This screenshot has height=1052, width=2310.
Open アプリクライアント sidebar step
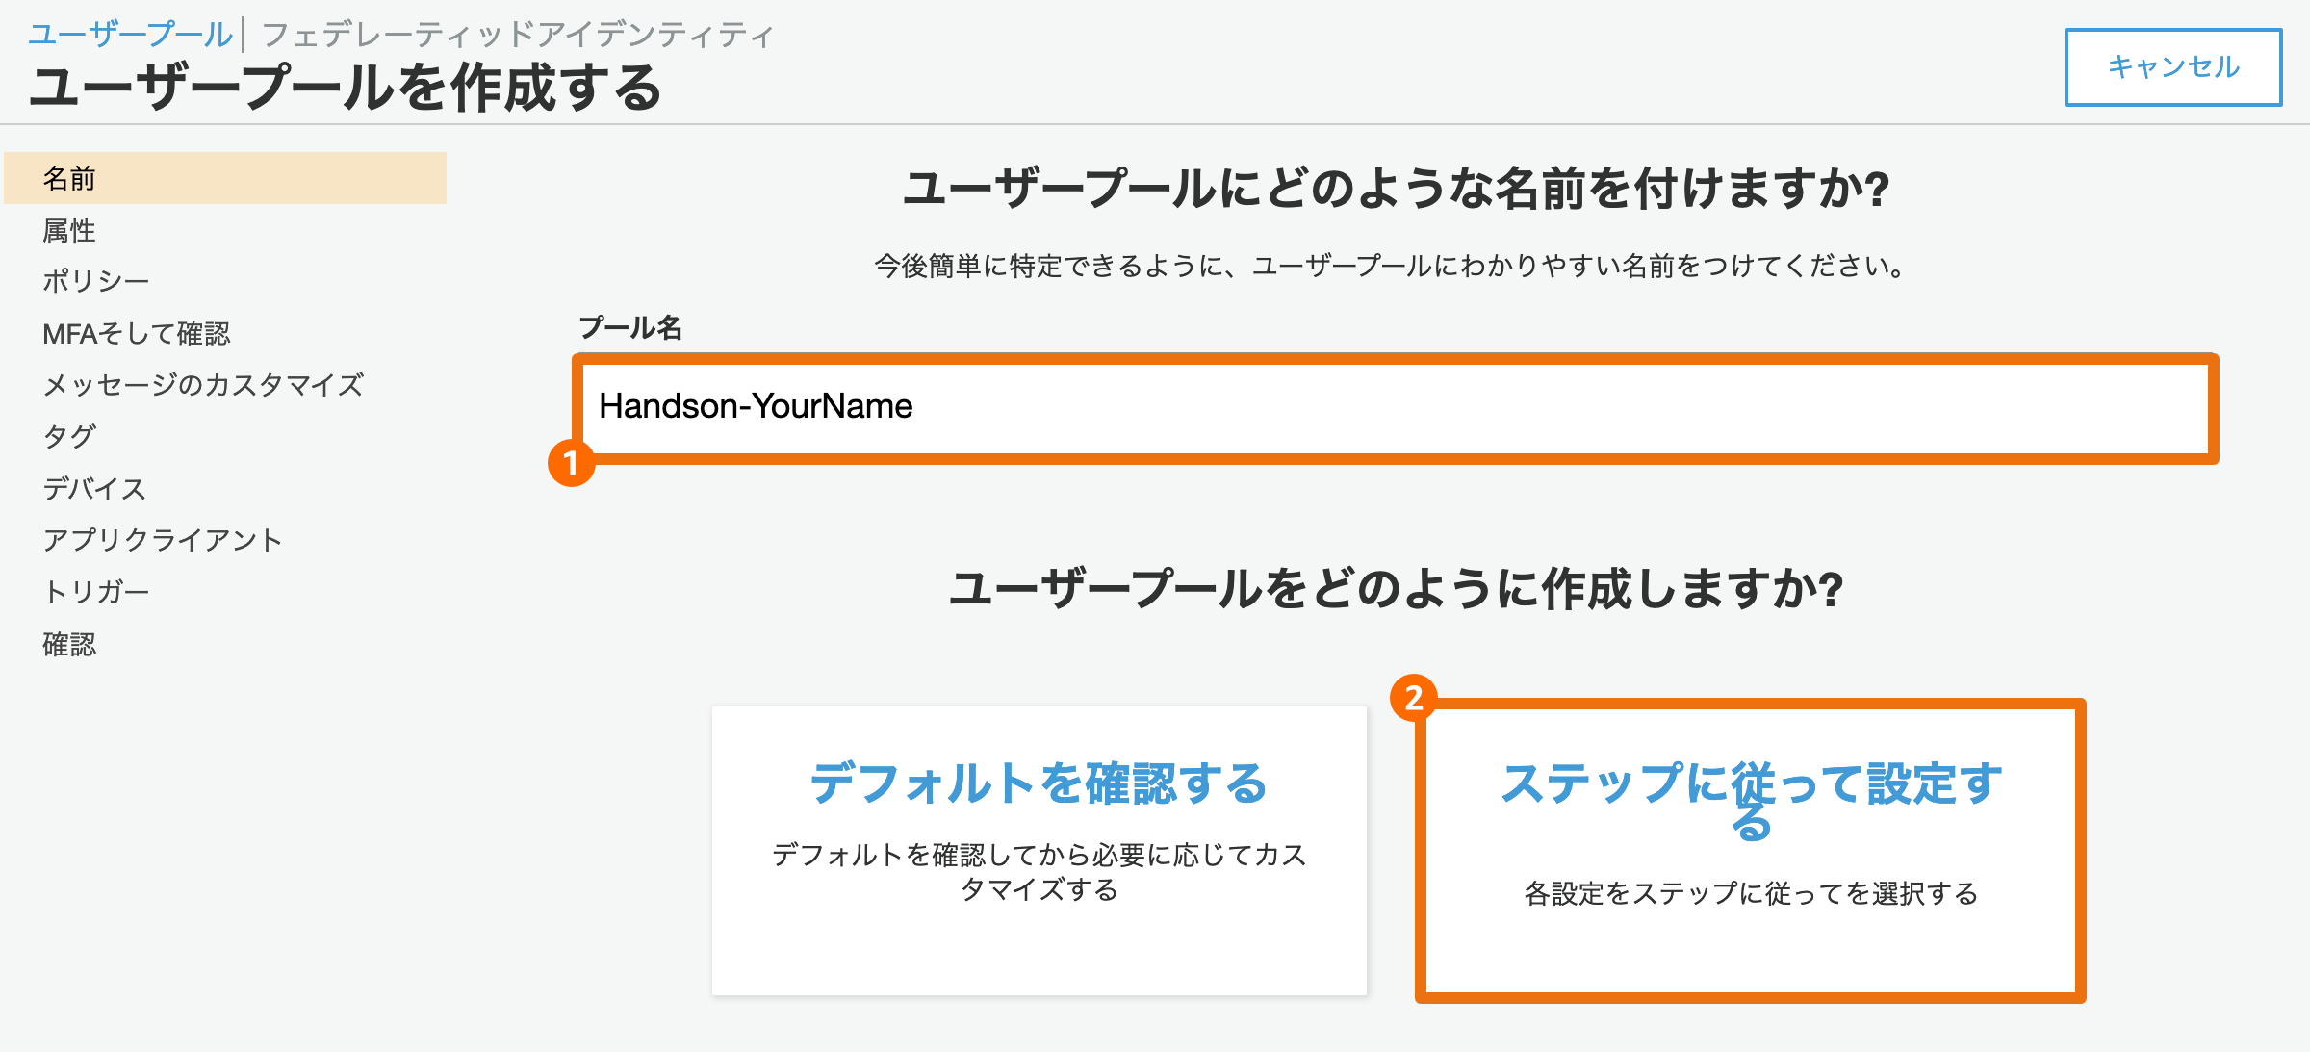tap(163, 540)
